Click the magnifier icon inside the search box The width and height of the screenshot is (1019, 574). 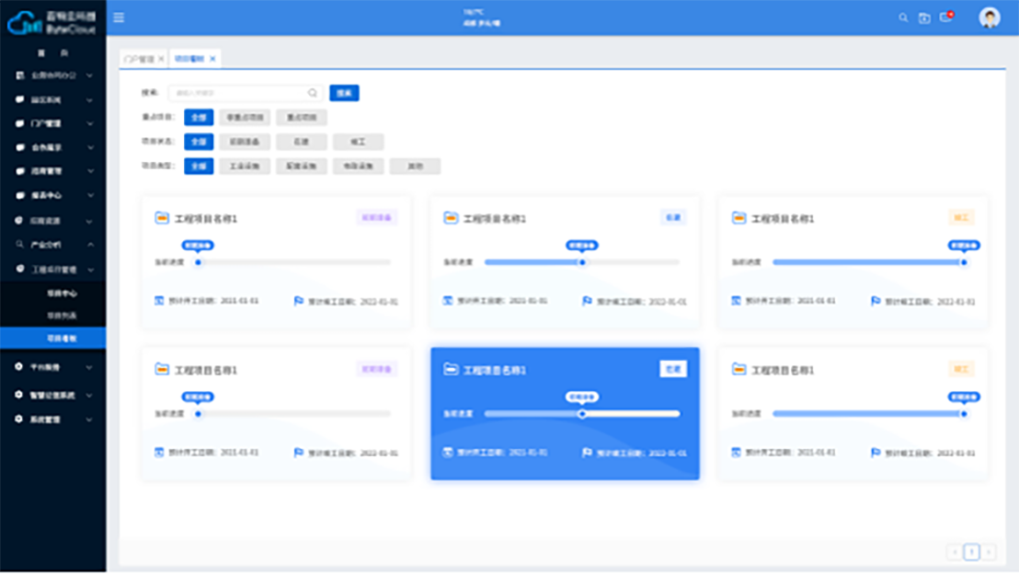click(312, 93)
